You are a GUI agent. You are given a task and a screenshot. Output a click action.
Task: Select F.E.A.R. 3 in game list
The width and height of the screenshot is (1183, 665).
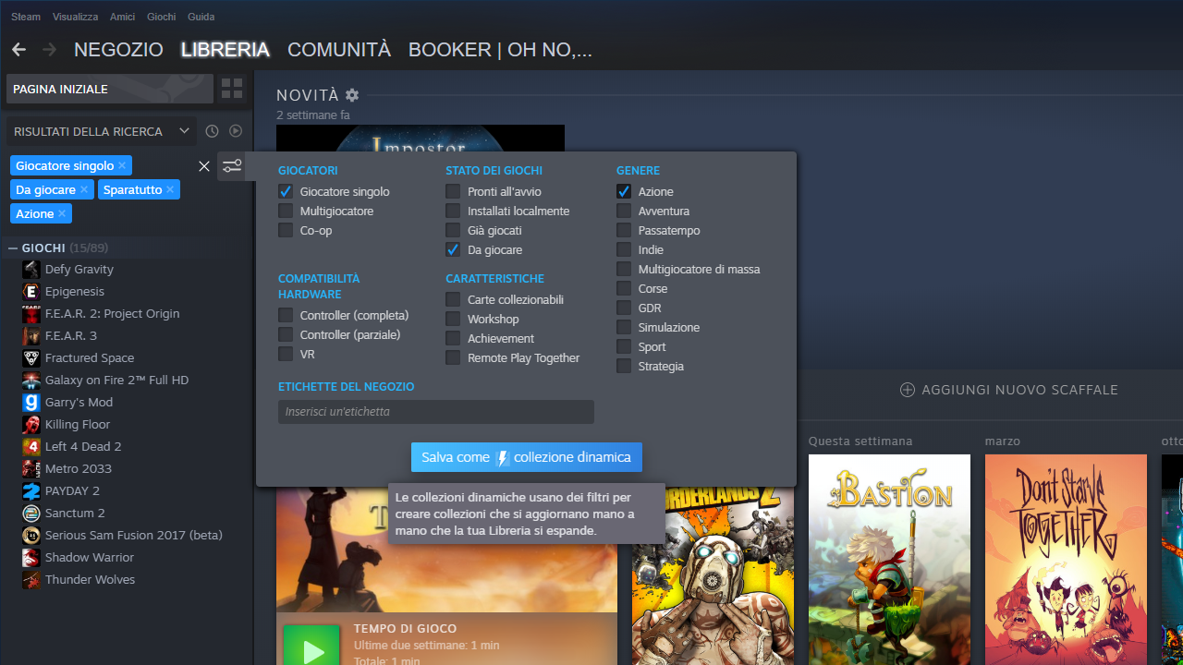[71, 336]
